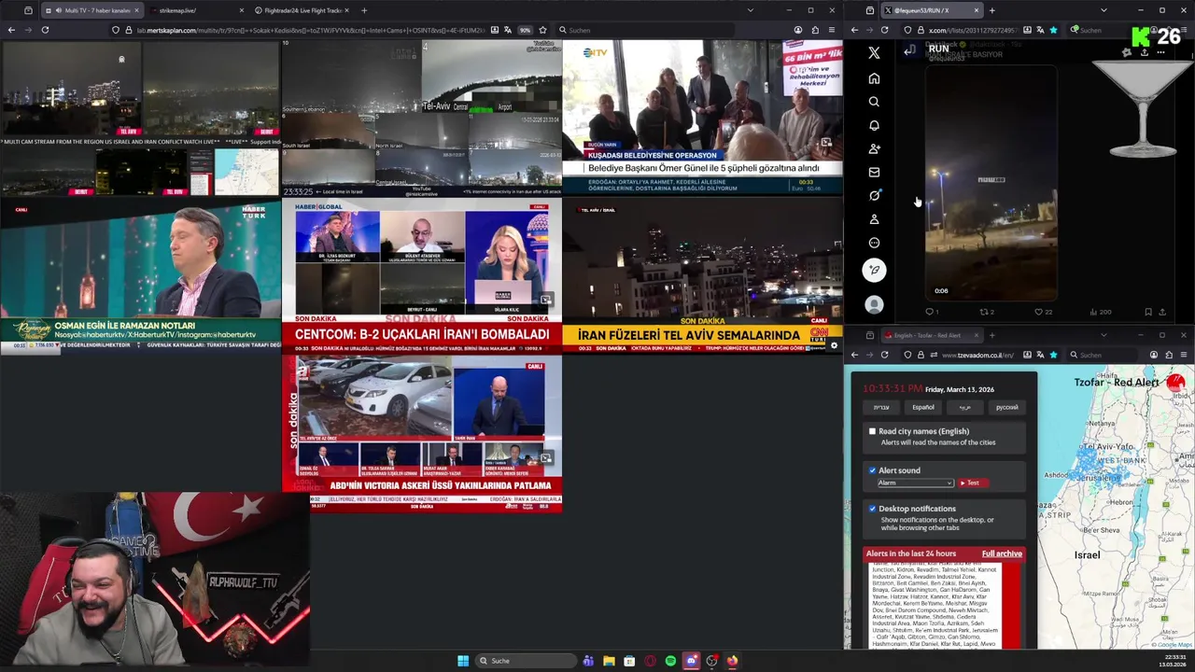
Task: Switch to the Flightradar24 tab
Action: 301,10
